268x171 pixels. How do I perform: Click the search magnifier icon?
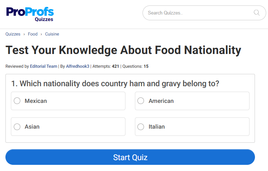click(x=257, y=13)
